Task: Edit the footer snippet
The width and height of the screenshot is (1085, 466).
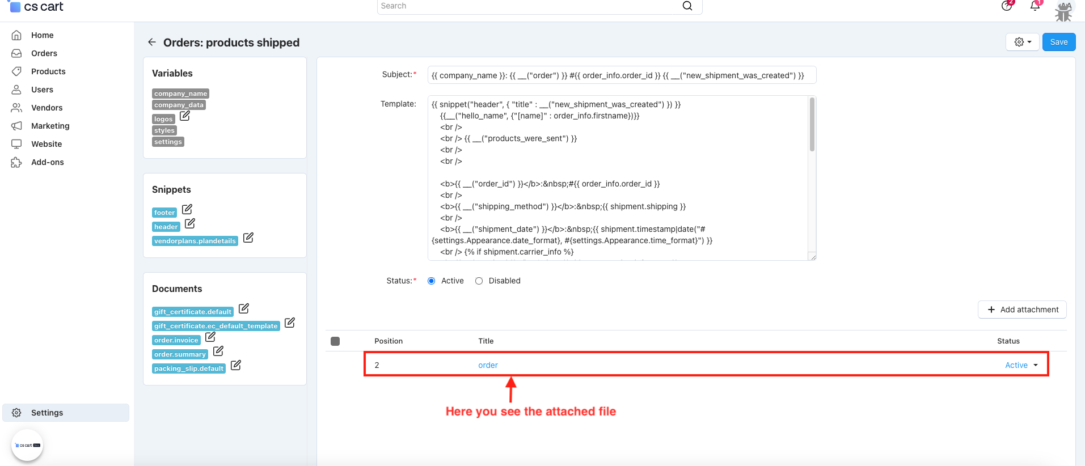Action: pyautogui.click(x=187, y=209)
